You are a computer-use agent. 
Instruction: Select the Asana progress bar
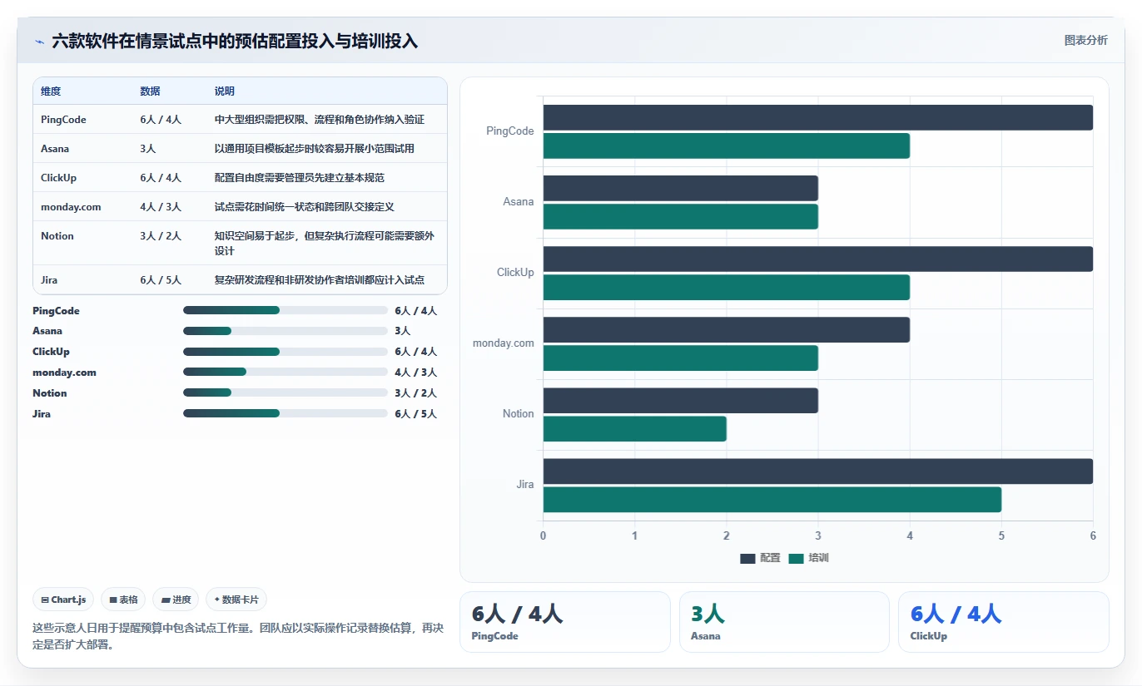click(x=285, y=331)
